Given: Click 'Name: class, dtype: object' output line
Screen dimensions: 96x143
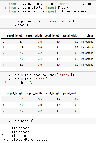Looking at the screenshot, I should click(x=24, y=140).
